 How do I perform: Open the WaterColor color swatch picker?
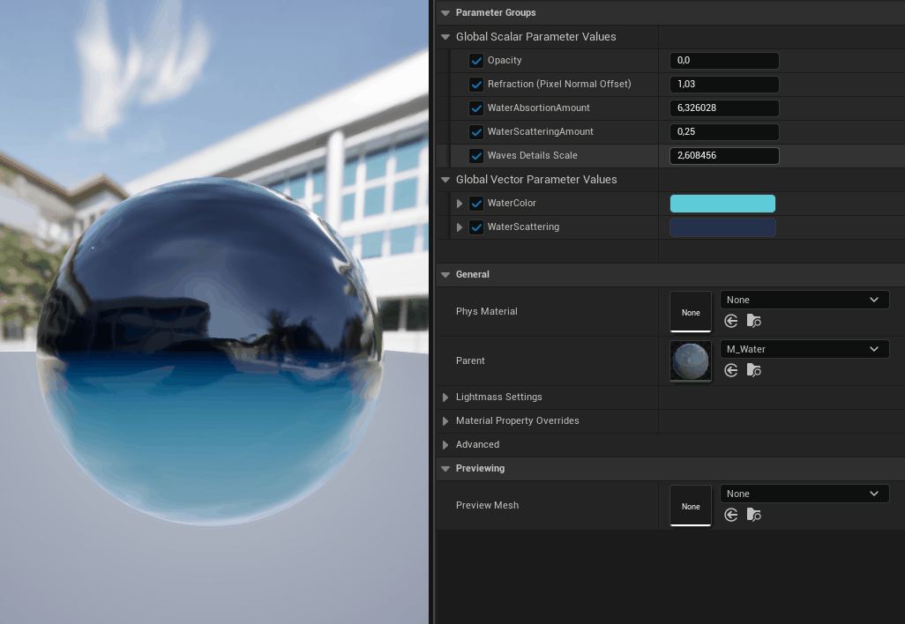click(x=722, y=203)
